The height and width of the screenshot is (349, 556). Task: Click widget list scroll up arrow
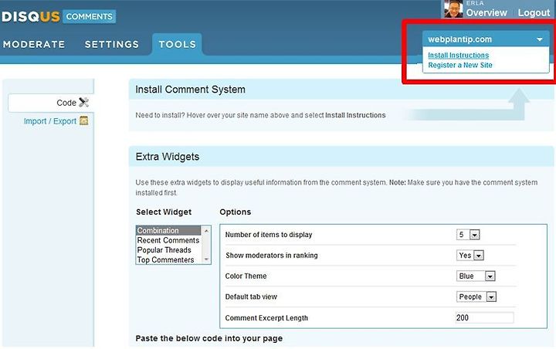pyautogui.click(x=206, y=231)
